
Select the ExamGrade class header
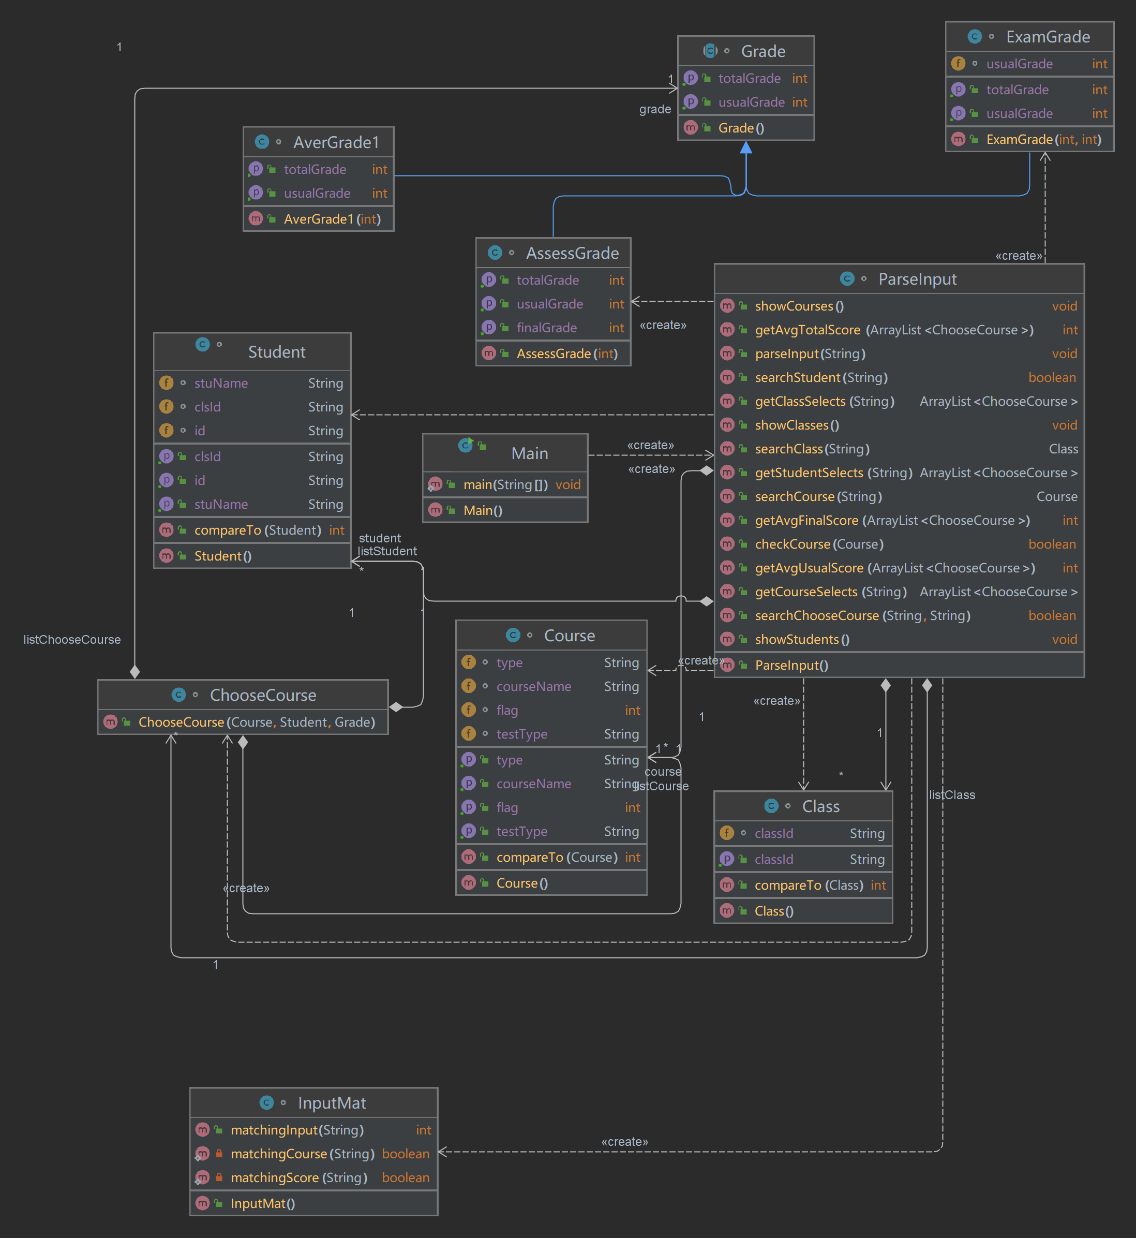1047,37
